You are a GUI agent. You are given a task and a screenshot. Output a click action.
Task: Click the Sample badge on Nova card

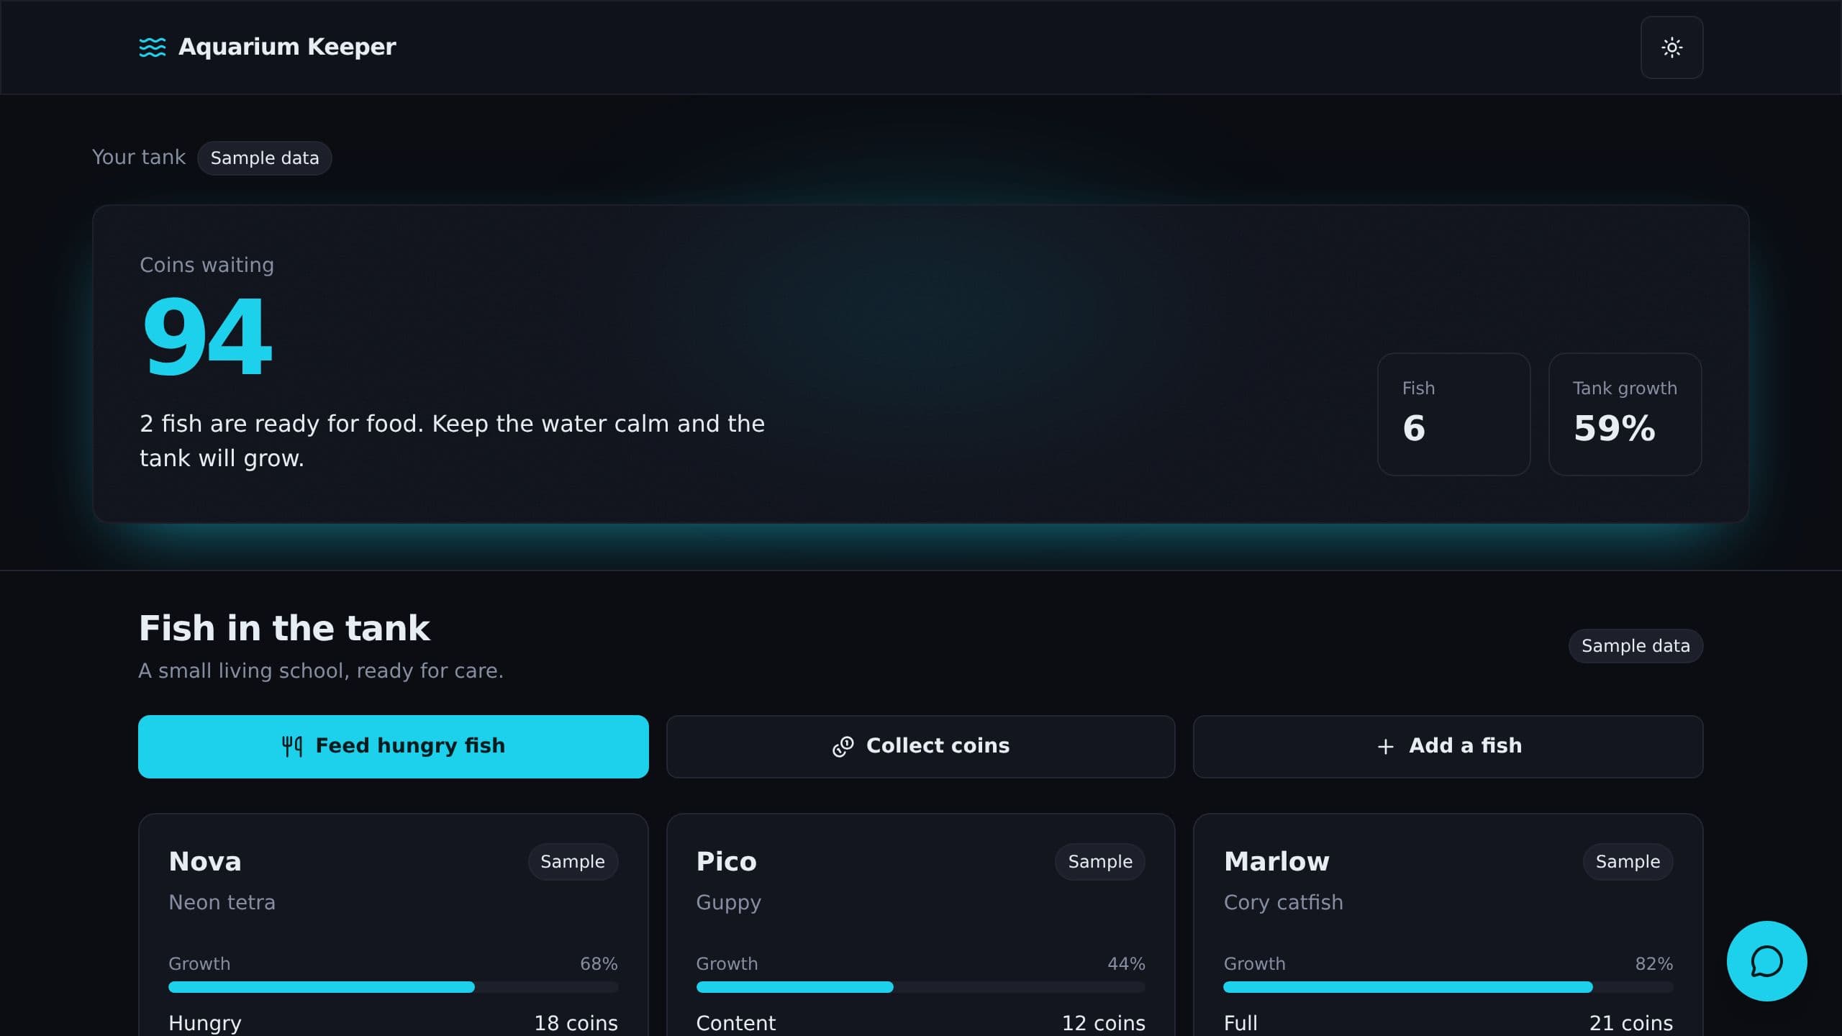click(572, 861)
